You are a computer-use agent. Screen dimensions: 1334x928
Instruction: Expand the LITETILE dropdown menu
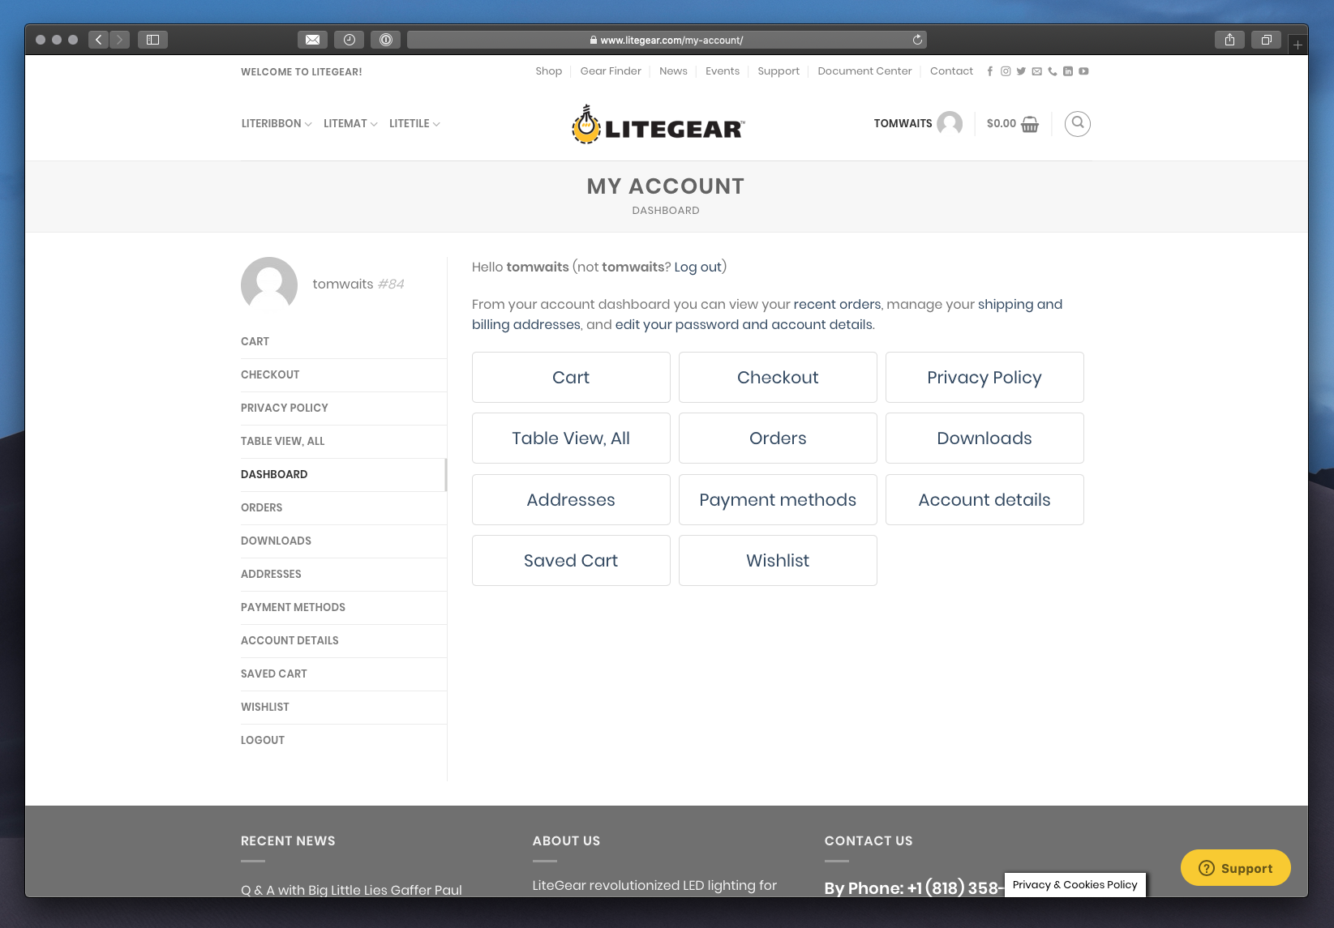tap(414, 123)
